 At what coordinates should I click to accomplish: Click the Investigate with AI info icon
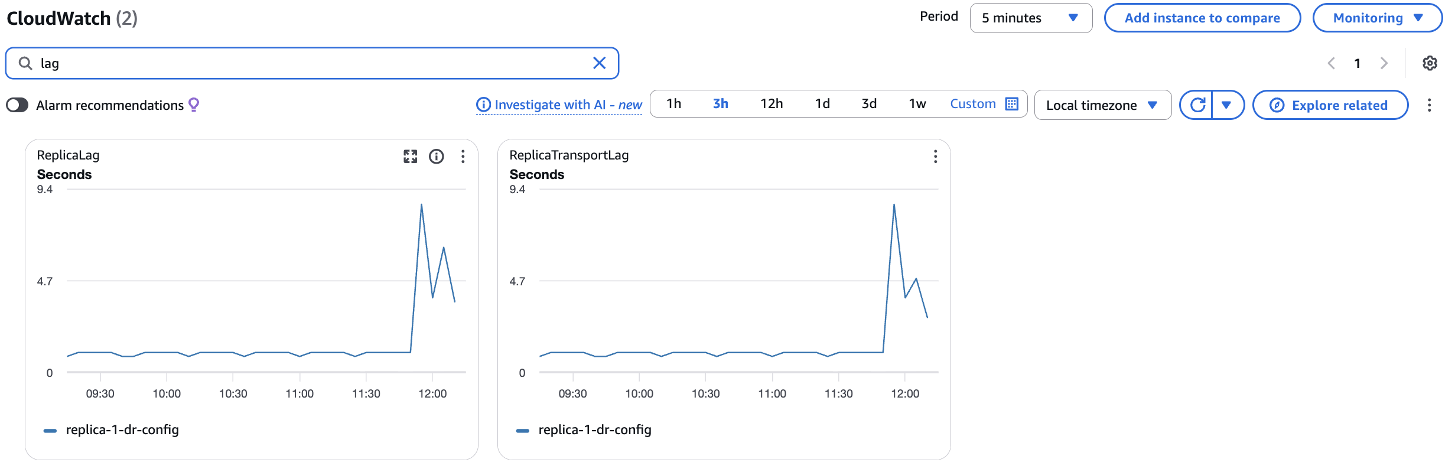[483, 105]
